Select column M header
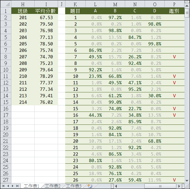 (x=115, y=4)
